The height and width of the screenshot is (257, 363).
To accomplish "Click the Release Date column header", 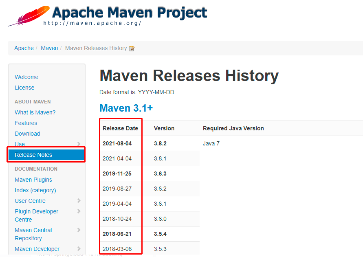I will (x=120, y=129).
